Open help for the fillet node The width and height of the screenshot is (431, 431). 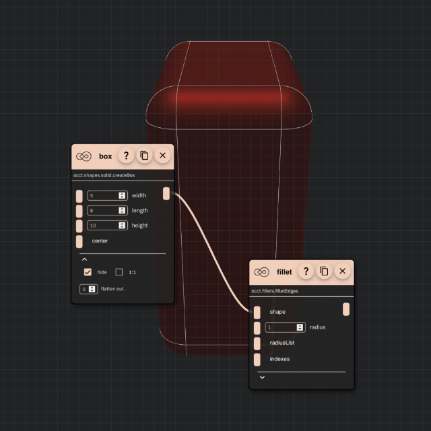306,271
